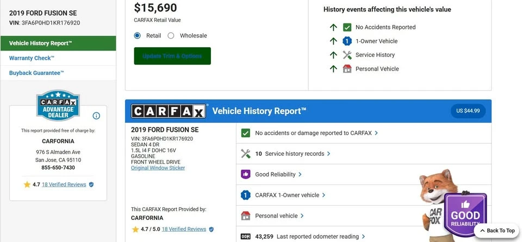Image resolution: width=522 pixels, height=242 pixels.
Task: Select the Retail radio button
Action: point(137,36)
